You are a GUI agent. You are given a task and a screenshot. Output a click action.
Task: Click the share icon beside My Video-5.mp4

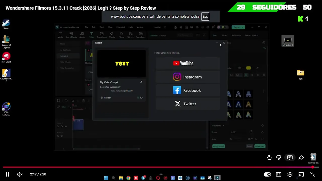(x=141, y=82)
